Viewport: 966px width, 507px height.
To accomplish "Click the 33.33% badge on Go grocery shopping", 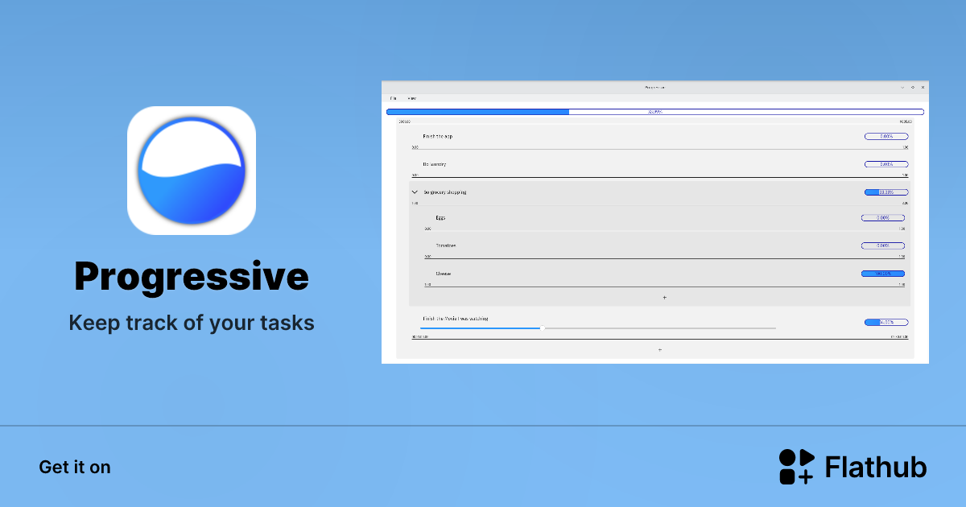I will [x=886, y=192].
